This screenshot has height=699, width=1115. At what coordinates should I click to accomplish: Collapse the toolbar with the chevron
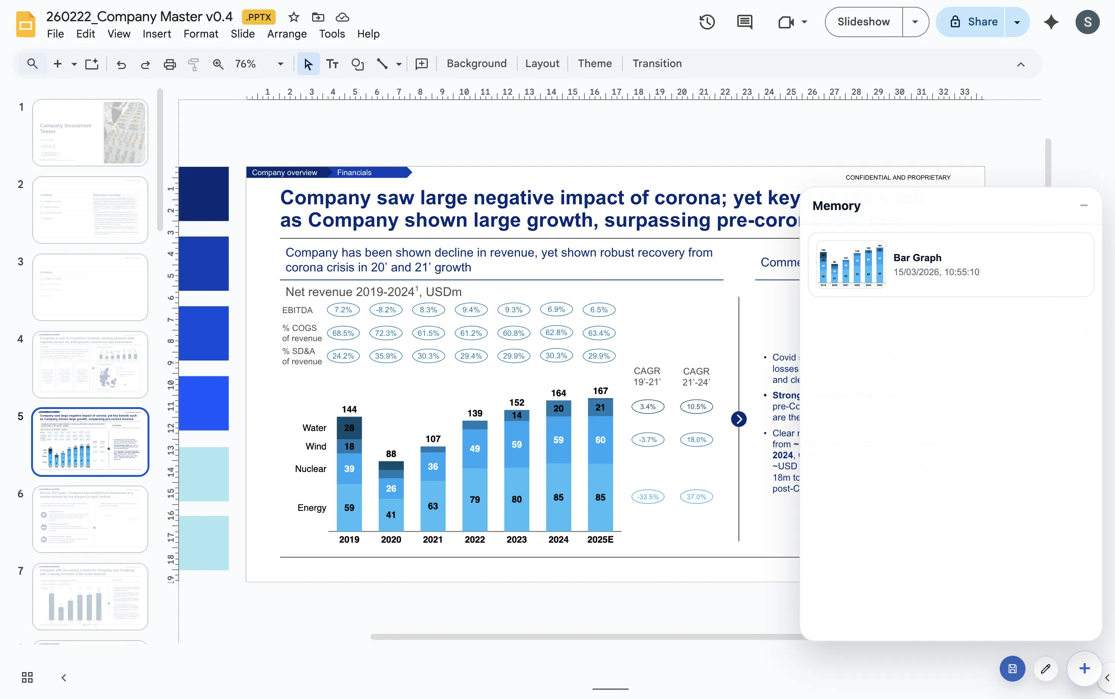click(1021, 64)
